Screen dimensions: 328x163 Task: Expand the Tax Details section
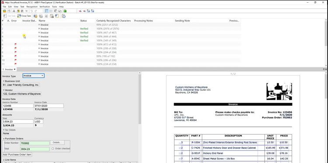[3, 130]
